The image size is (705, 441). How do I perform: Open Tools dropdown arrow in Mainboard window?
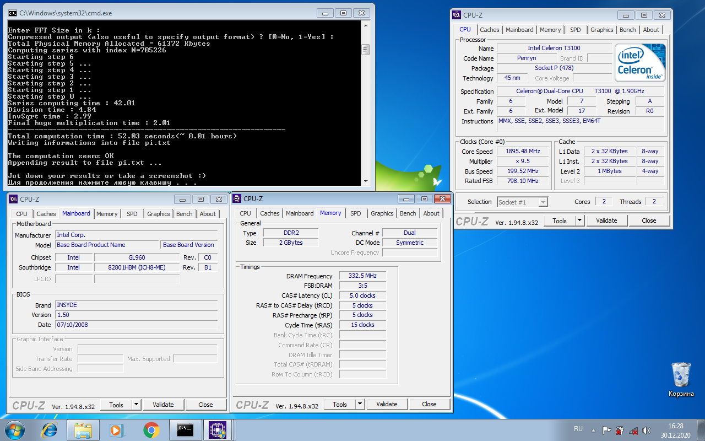[x=137, y=405]
